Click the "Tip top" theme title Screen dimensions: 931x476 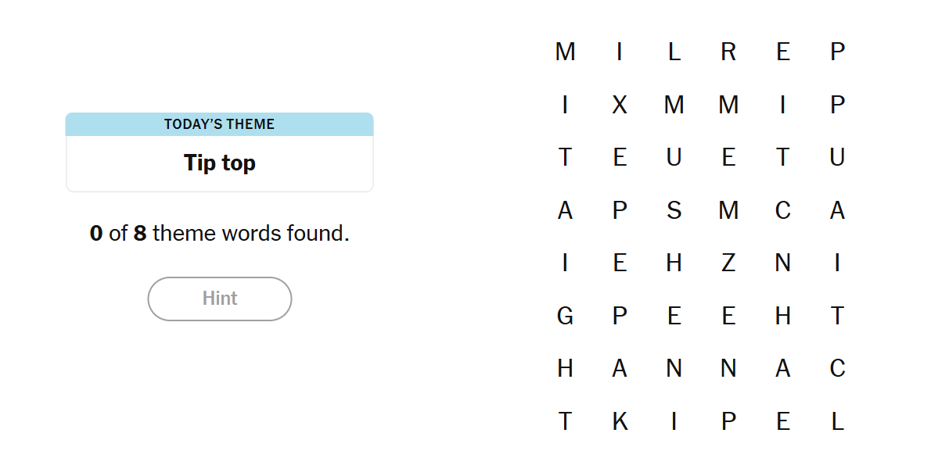(x=220, y=163)
